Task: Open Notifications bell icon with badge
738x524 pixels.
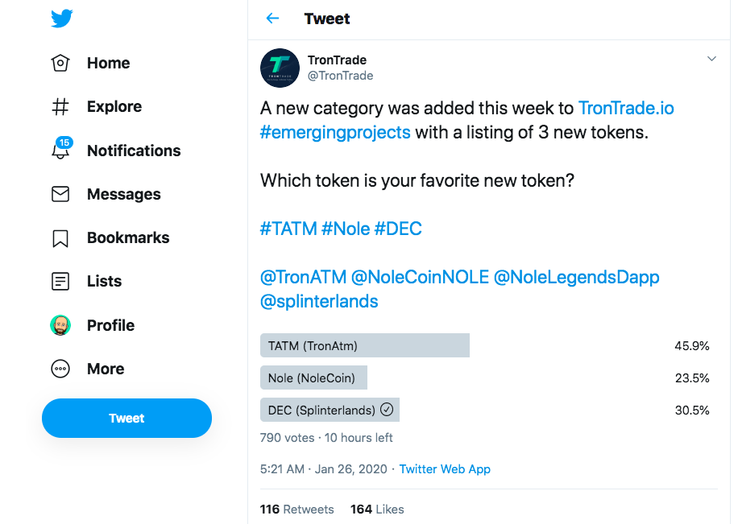Action: coord(61,150)
